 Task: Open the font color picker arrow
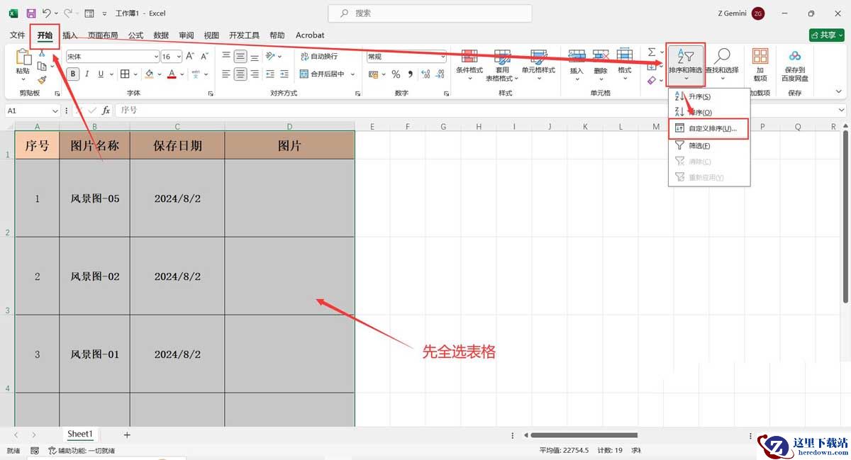[183, 74]
